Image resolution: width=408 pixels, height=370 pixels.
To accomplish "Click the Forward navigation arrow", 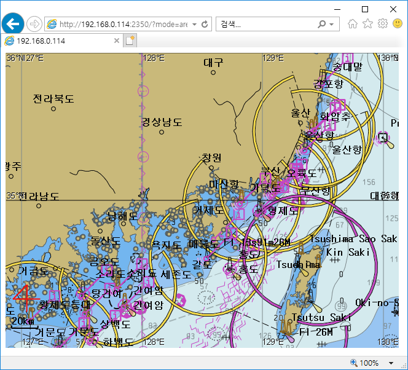I will click(x=34, y=24).
